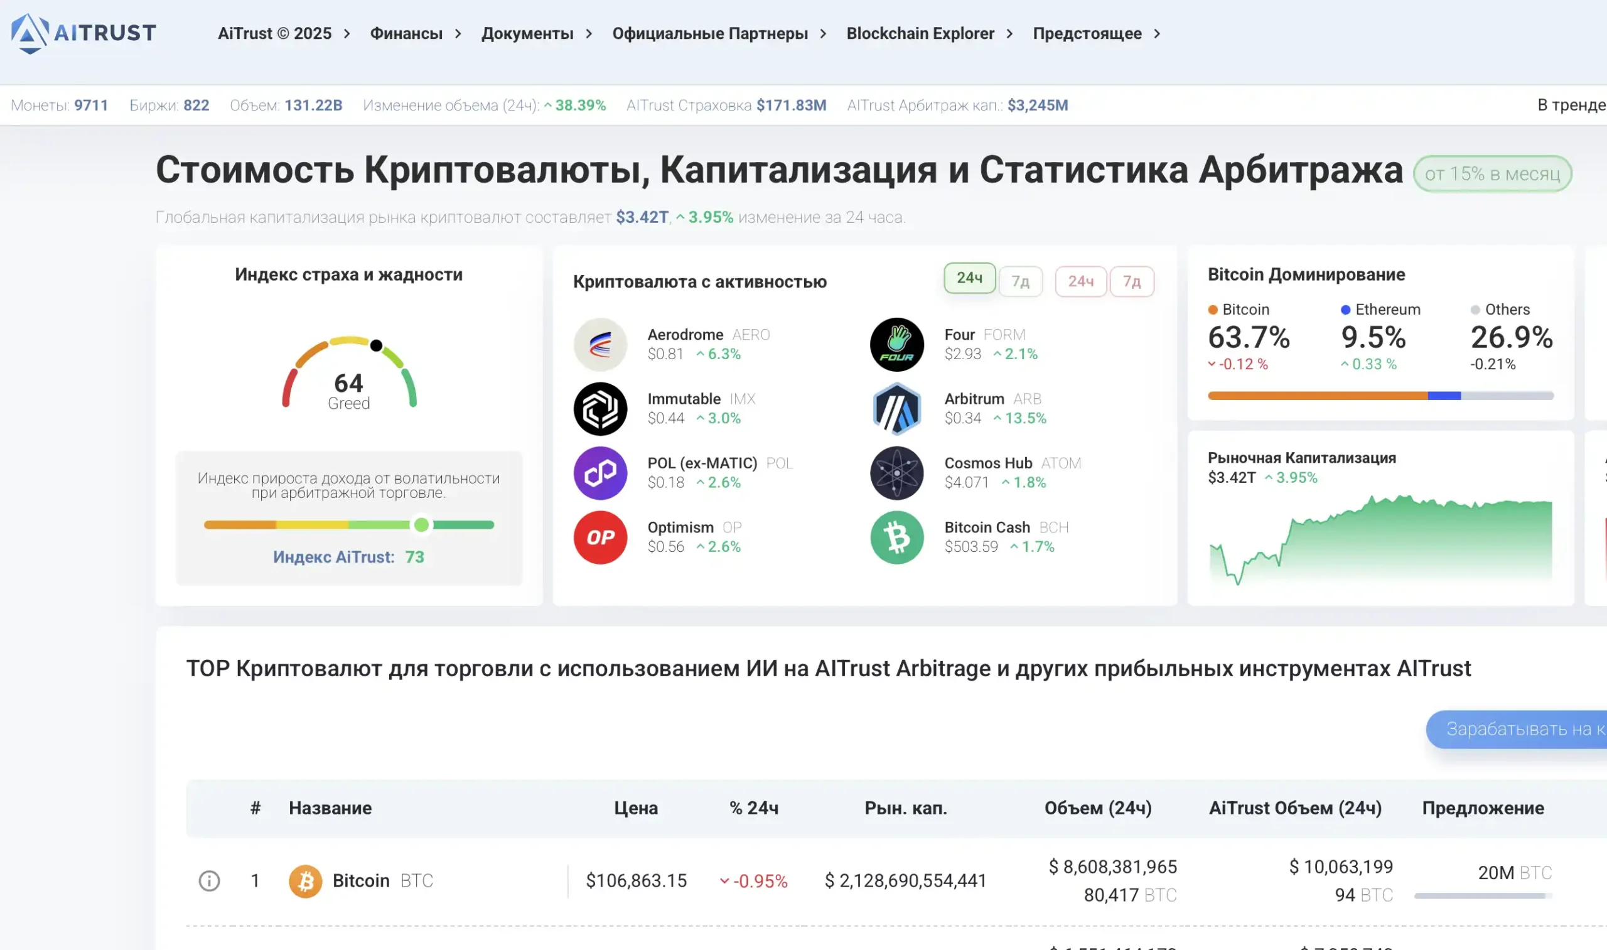Open the Cosmos Hub ATOM coin icon
The height and width of the screenshot is (950, 1607).
pos(896,473)
